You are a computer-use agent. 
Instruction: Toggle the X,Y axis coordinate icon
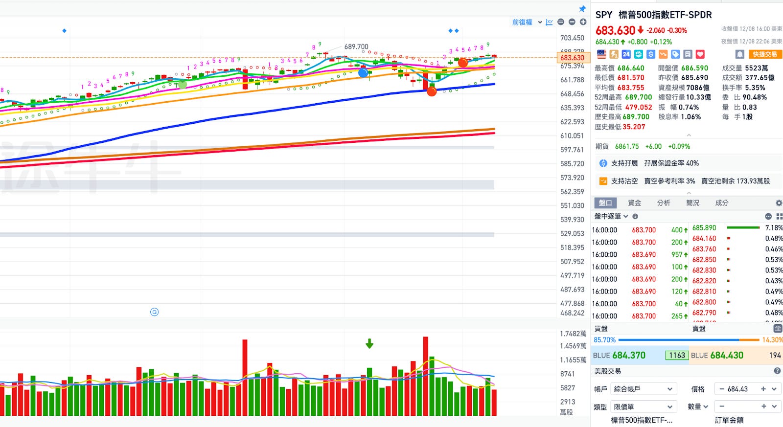[x=550, y=22]
